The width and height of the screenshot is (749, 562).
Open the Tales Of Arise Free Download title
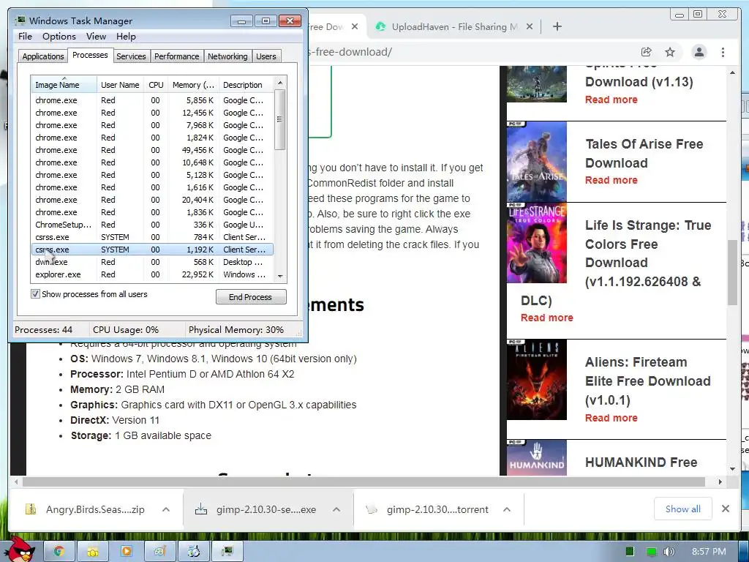[x=644, y=154]
